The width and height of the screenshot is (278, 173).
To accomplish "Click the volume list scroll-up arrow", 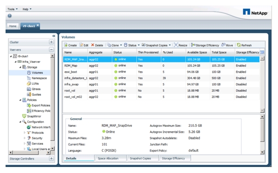I will pyautogui.click(x=262, y=58).
